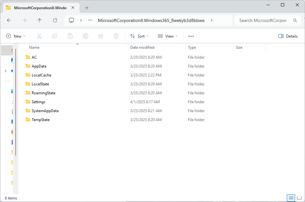
Task: Switch to details list view icon
Action: tap(291, 198)
